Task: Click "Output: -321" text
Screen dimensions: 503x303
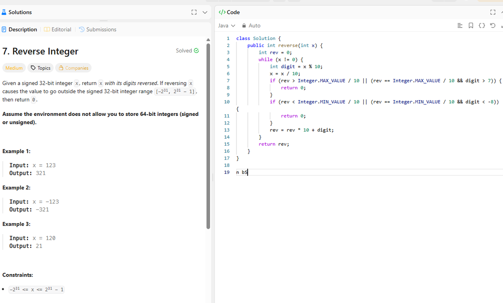Action: coord(29,209)
